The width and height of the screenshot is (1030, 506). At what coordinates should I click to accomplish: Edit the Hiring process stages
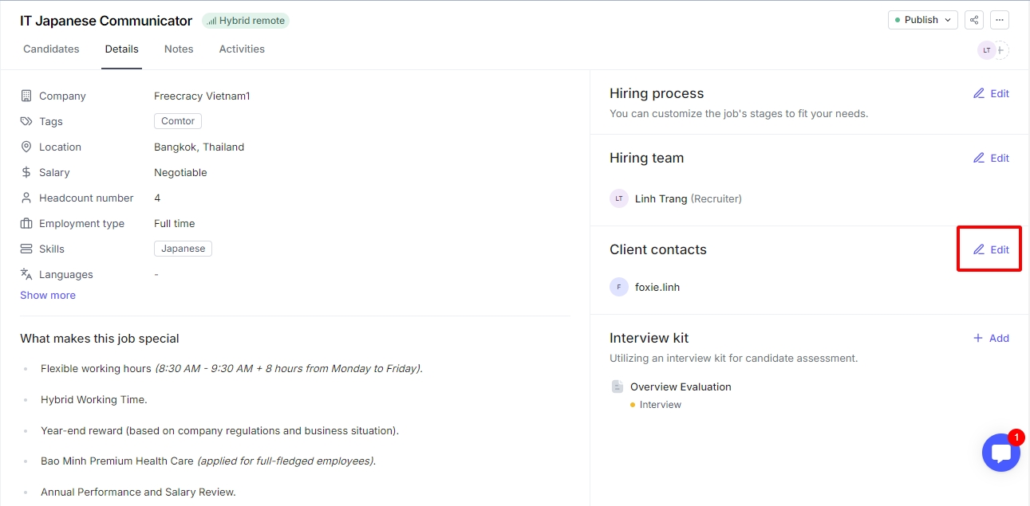(991, 93)
